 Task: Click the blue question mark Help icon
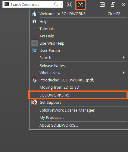tap(34, 21)
